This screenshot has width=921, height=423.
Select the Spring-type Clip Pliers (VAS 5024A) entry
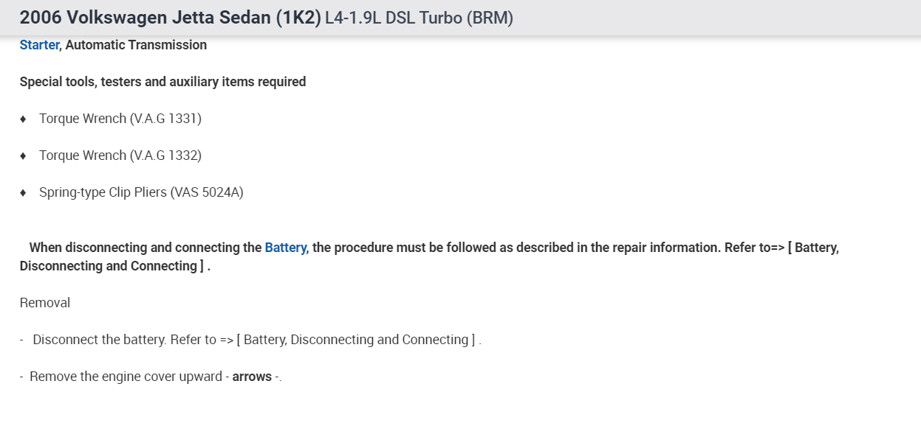[141, 192]
